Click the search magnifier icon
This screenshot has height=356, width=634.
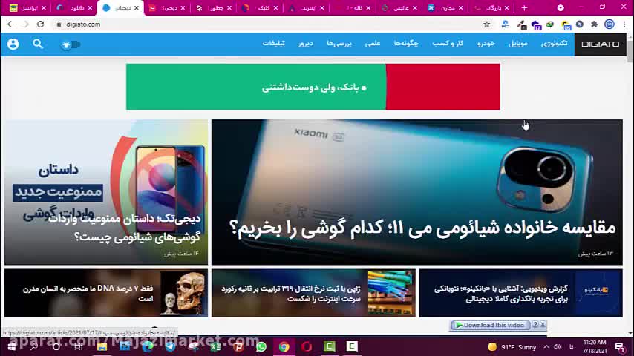click(38, 44)
